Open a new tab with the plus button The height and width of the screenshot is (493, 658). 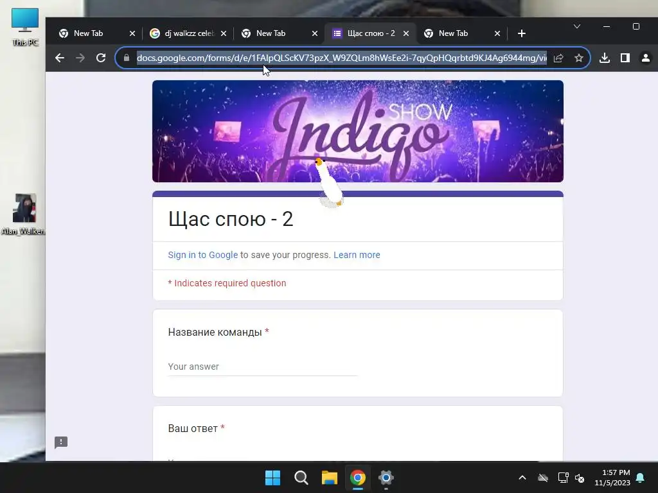pos(522,33)
